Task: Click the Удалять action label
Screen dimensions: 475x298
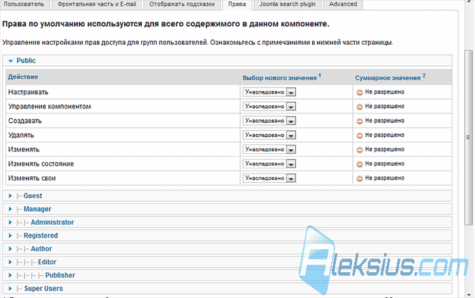Action: click(x=21, y=135)
